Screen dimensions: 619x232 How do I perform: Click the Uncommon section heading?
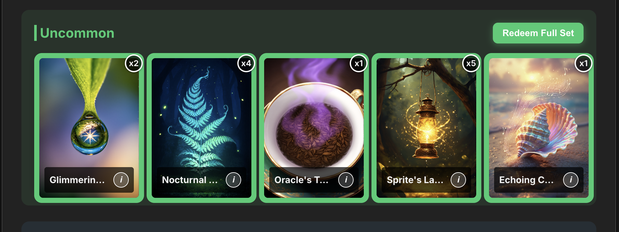[77, 33]
